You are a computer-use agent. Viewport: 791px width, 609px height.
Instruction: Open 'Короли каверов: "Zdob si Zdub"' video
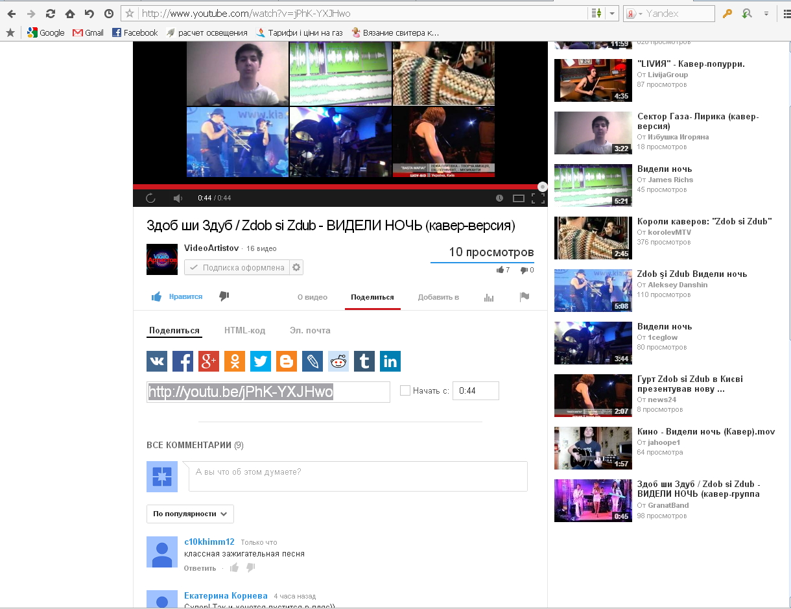[705, 221]
